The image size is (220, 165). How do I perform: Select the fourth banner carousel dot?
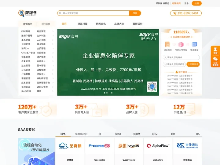[x=112, y=93]
